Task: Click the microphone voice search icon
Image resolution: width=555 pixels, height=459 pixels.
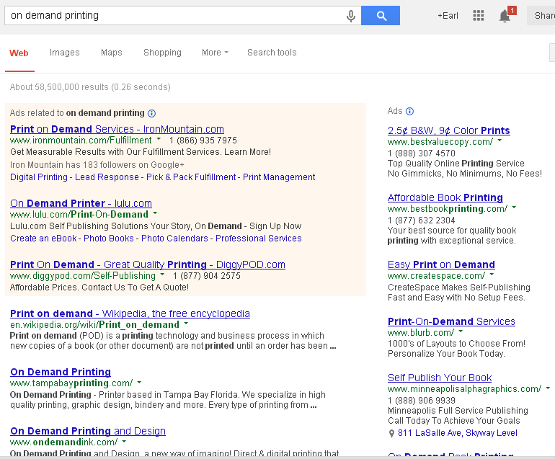Action: pos(351,16)
